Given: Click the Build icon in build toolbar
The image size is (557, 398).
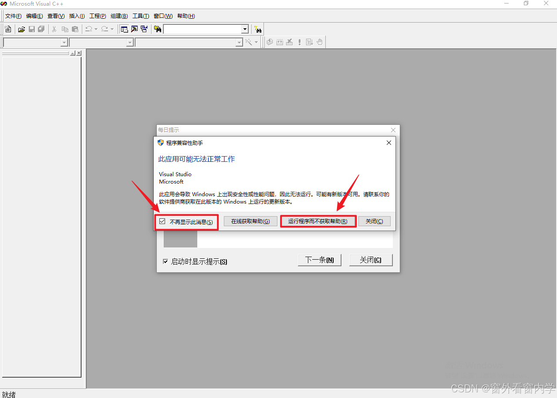Looking at the screenshot, I should click(280, 42).
